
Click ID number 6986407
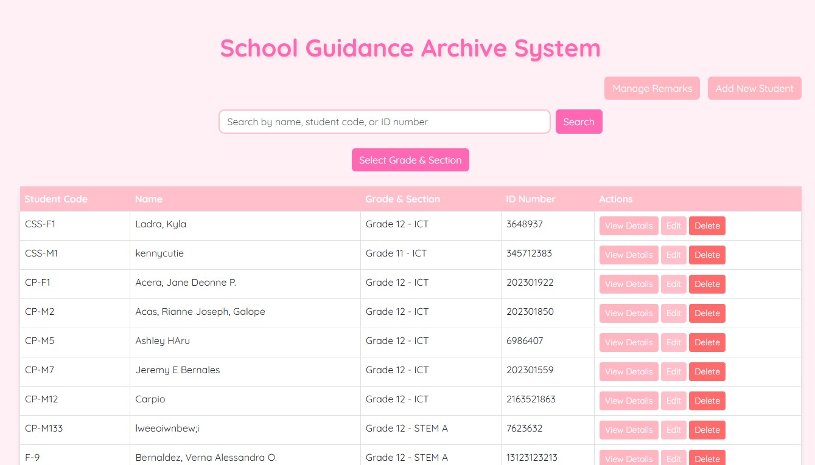tap(525, 340)
